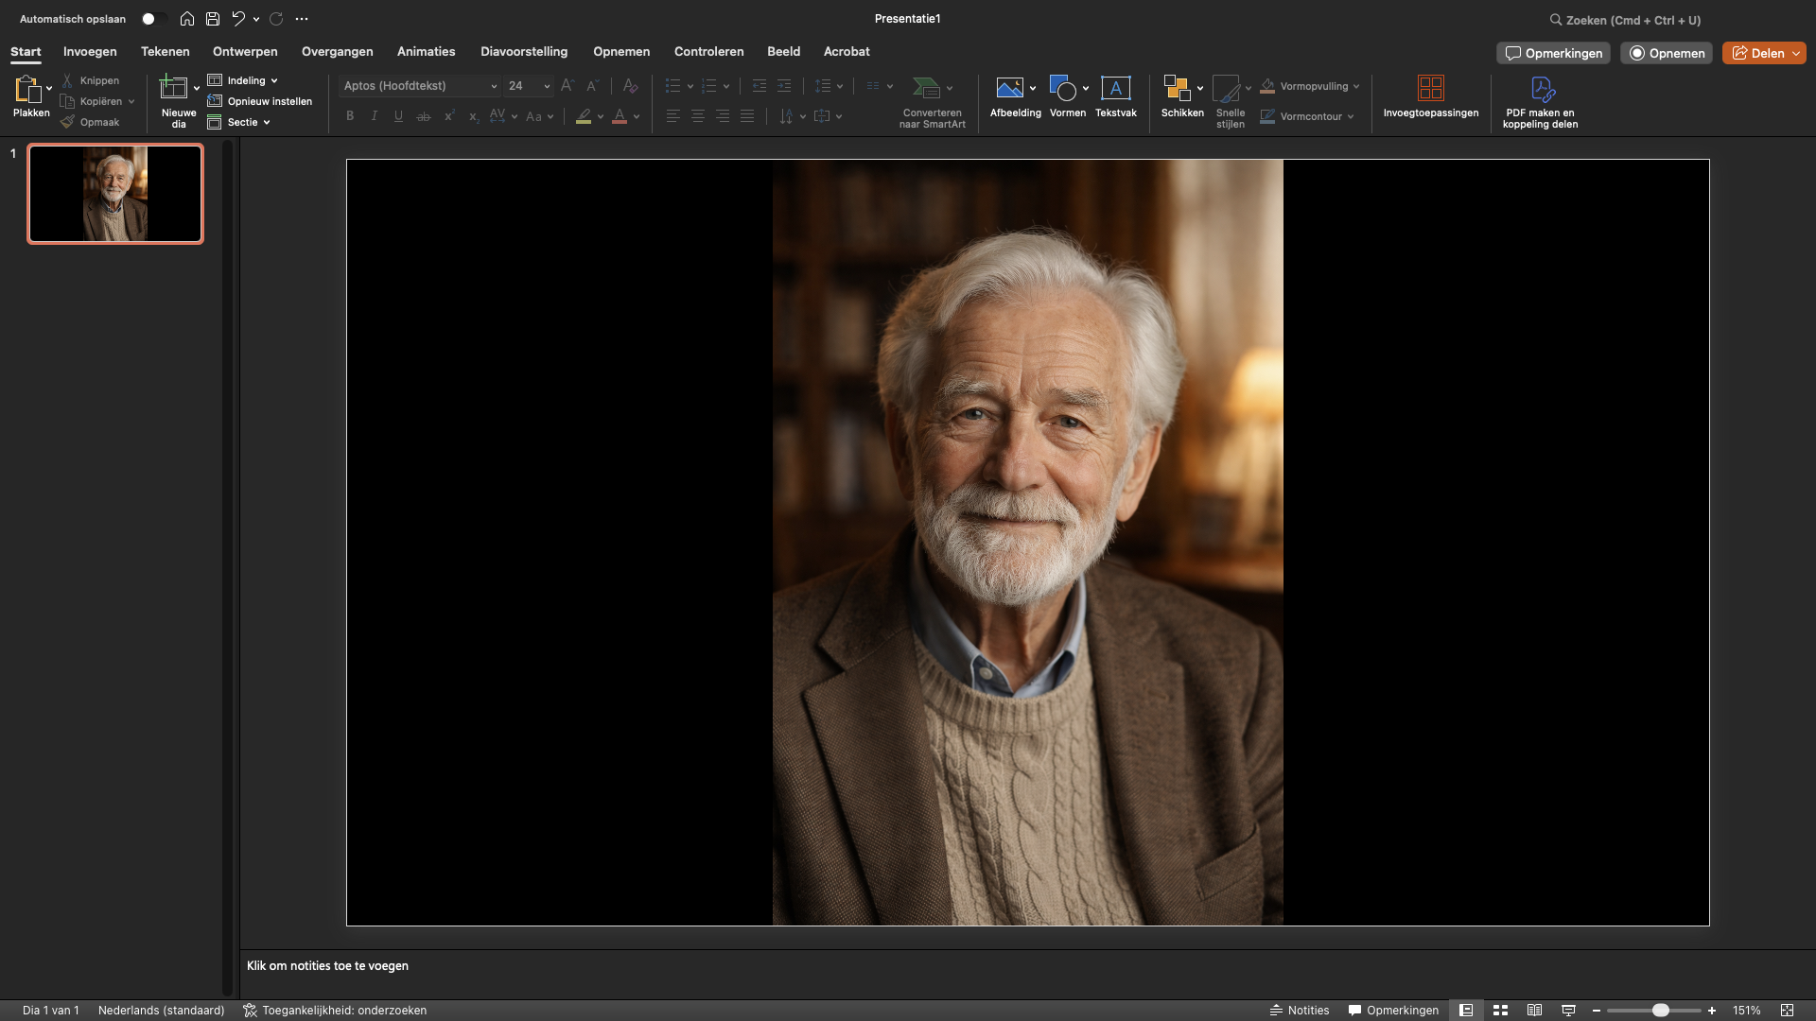Click the PDF maken en koppeling delen icon
1816x1021 pixels.
pyautogui.click(x=1542, y=90)
